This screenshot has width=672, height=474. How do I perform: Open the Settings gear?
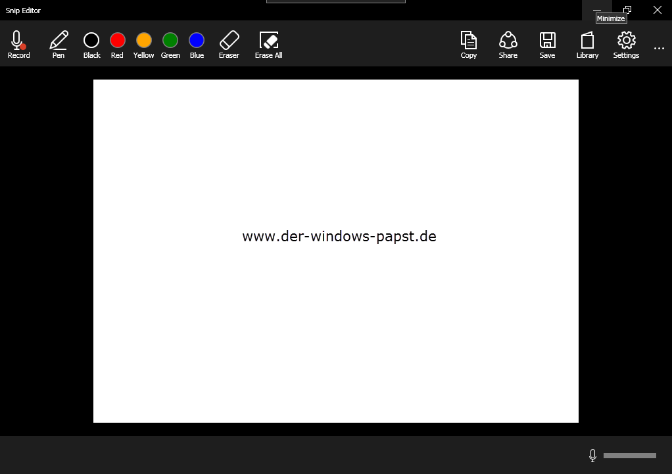(626, 43)
